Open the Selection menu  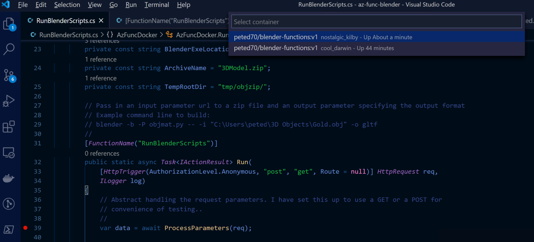[x=67, y=5]
